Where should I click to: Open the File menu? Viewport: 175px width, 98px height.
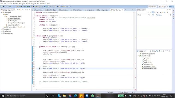2,4
